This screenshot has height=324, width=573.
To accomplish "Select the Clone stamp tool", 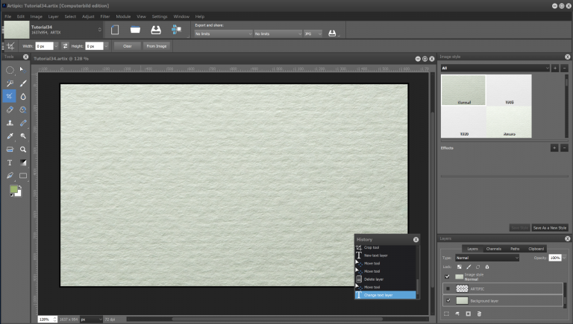I will [10, 123].
